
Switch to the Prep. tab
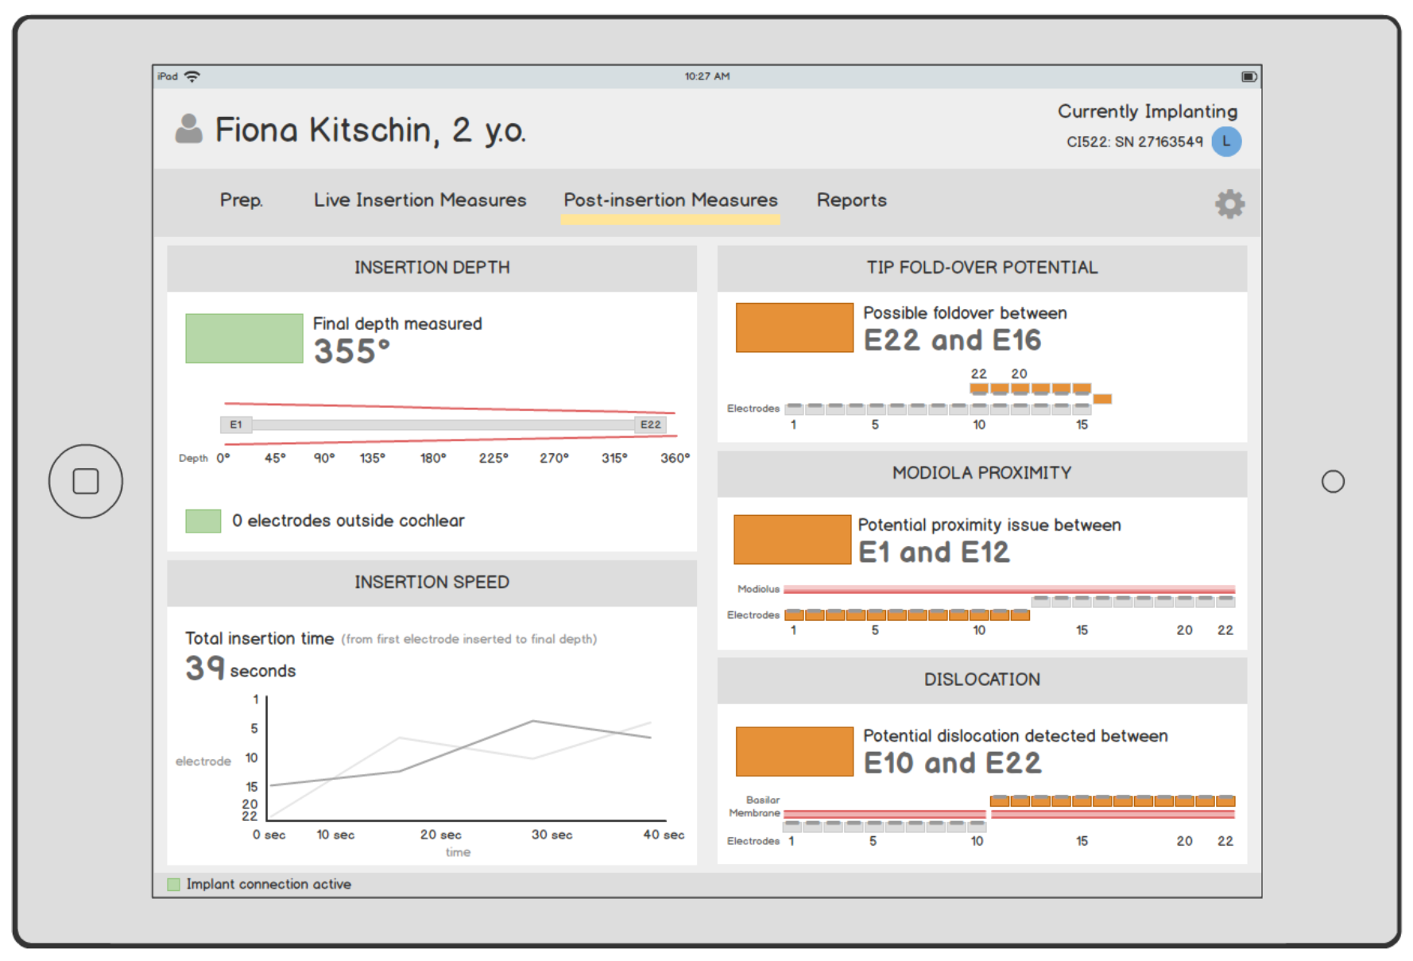241,200
